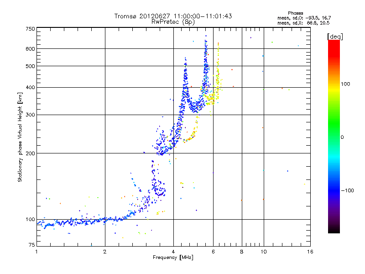Image resolution: width=365 pixels, height=274 pixels.
Task: Click the green zero-degree region of the colorbar
Action: [x=334, y=137]
